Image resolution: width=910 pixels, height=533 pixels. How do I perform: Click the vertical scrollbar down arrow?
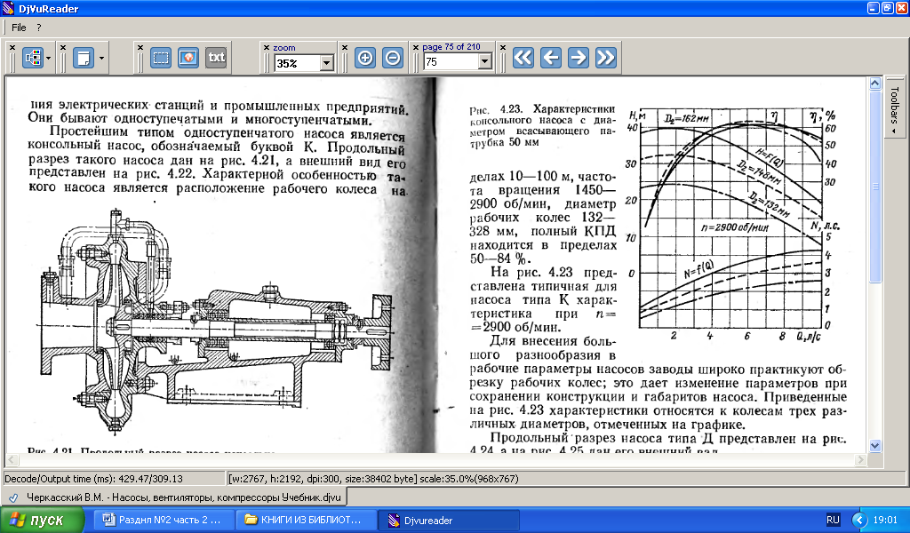point(875,445)
